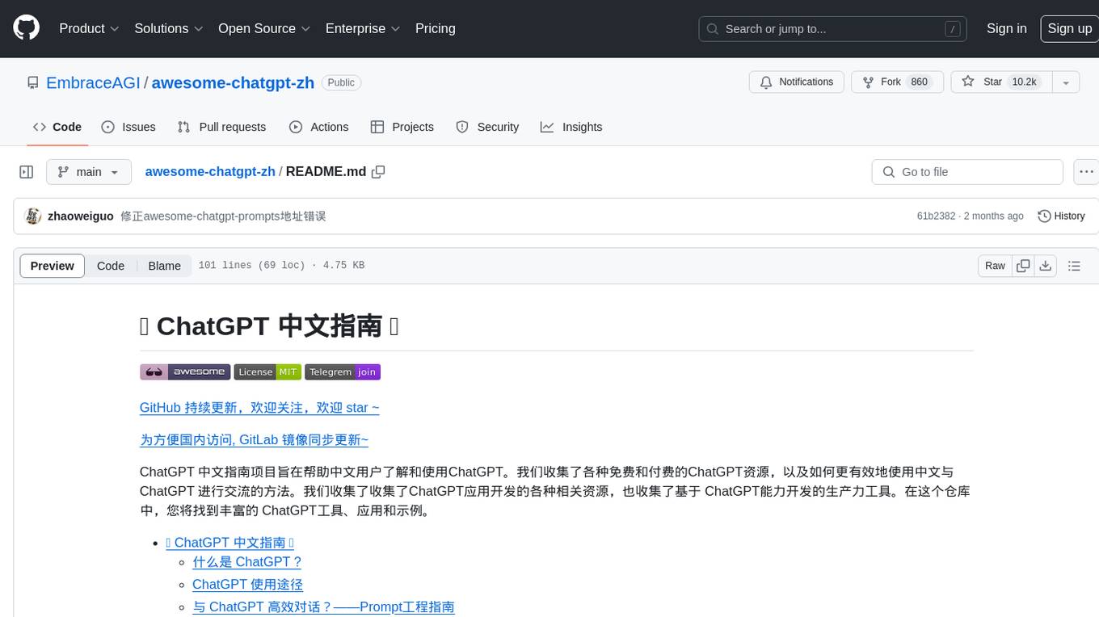Expand the file tree side panel

click(27, 172)
